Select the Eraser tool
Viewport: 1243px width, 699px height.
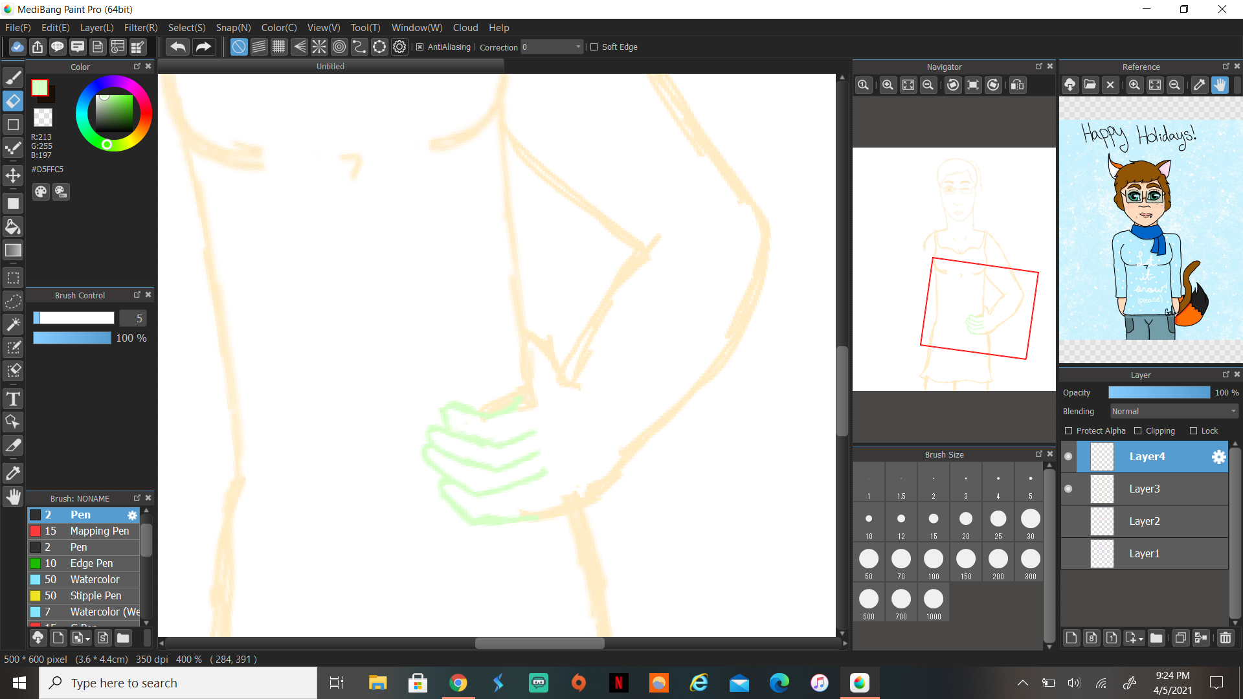click(x=13, y=101)
